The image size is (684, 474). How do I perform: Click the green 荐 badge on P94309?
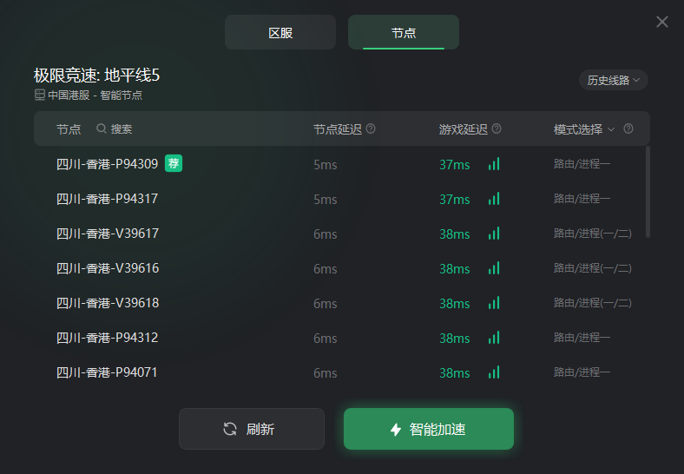[x=174, y=163]
